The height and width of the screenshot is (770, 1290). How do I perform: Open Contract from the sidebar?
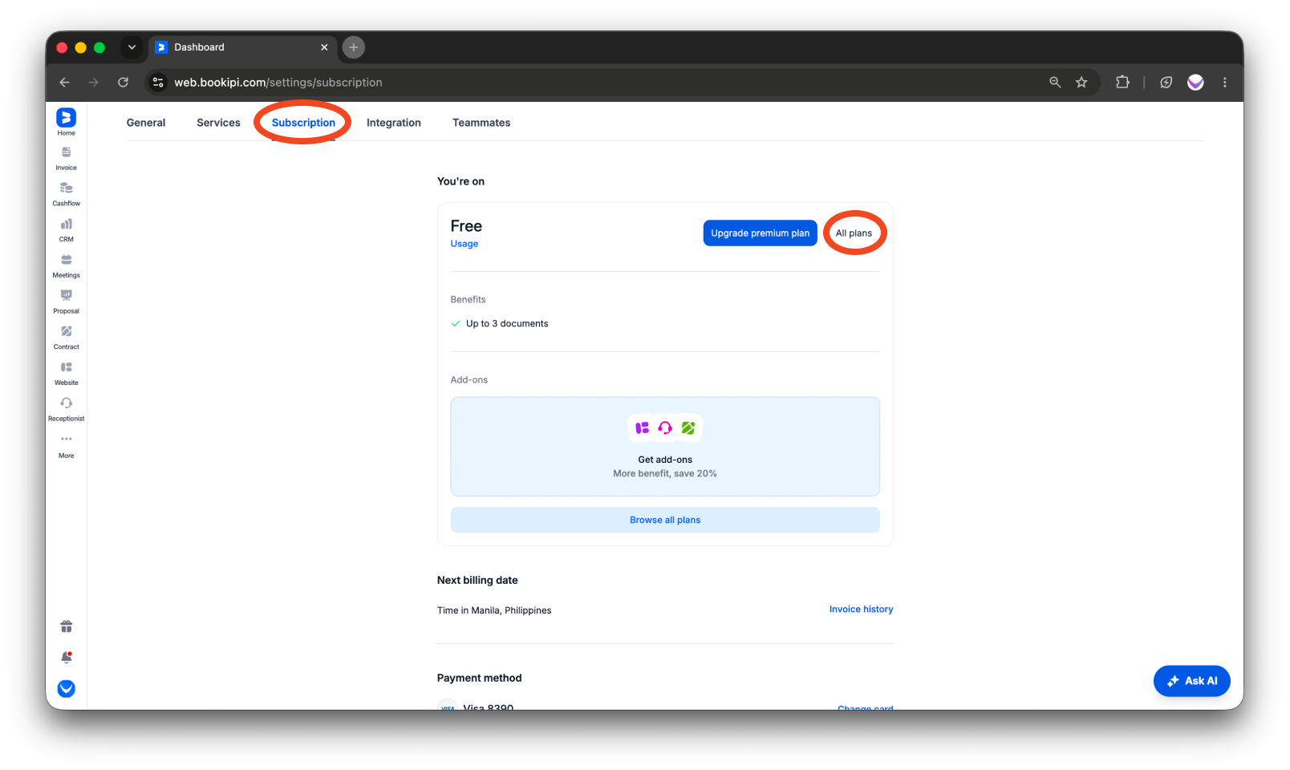[x=66, y=338]
